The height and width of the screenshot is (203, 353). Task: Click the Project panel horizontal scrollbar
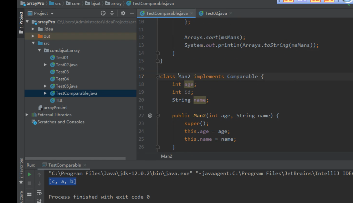click(x=75, y=158)
